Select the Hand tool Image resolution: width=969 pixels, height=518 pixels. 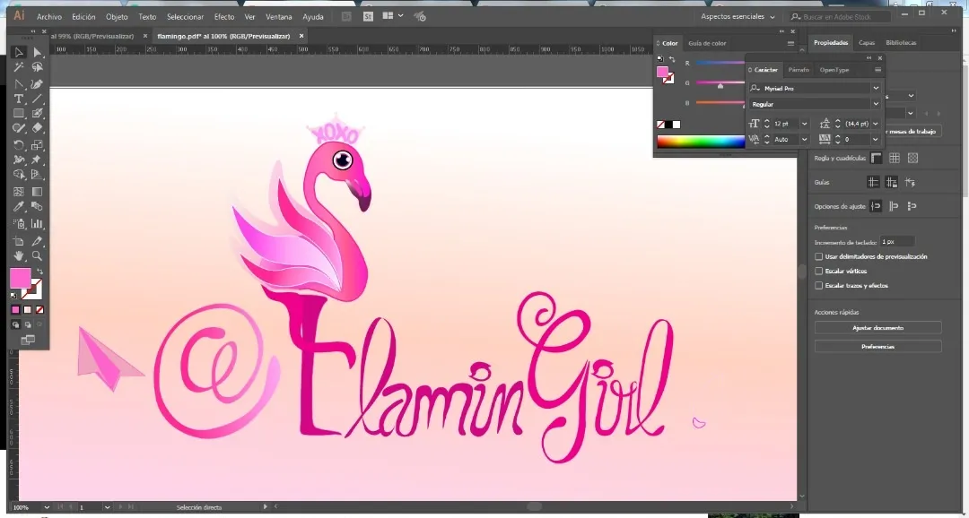[19, 255]
